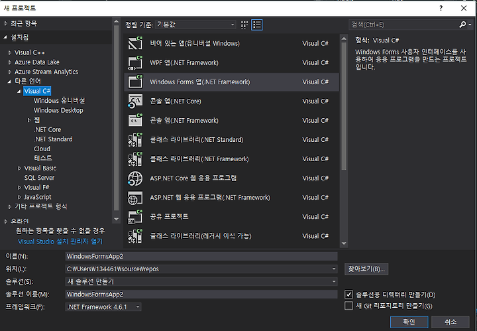Image resolution: width=477 pixels, height=331 pixels.
Task: Open Visual Studio 설치 관리자 열기 link
Action: click(x=60, y=241)
